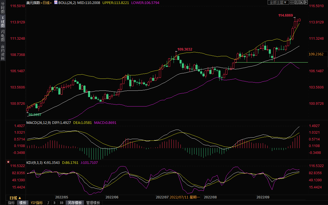Open the 合约资料 side tab
The width and height of the screenshot is (328, 205).
(3, 53)
